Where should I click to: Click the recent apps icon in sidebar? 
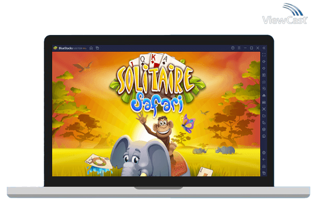[x=264, y=173]
